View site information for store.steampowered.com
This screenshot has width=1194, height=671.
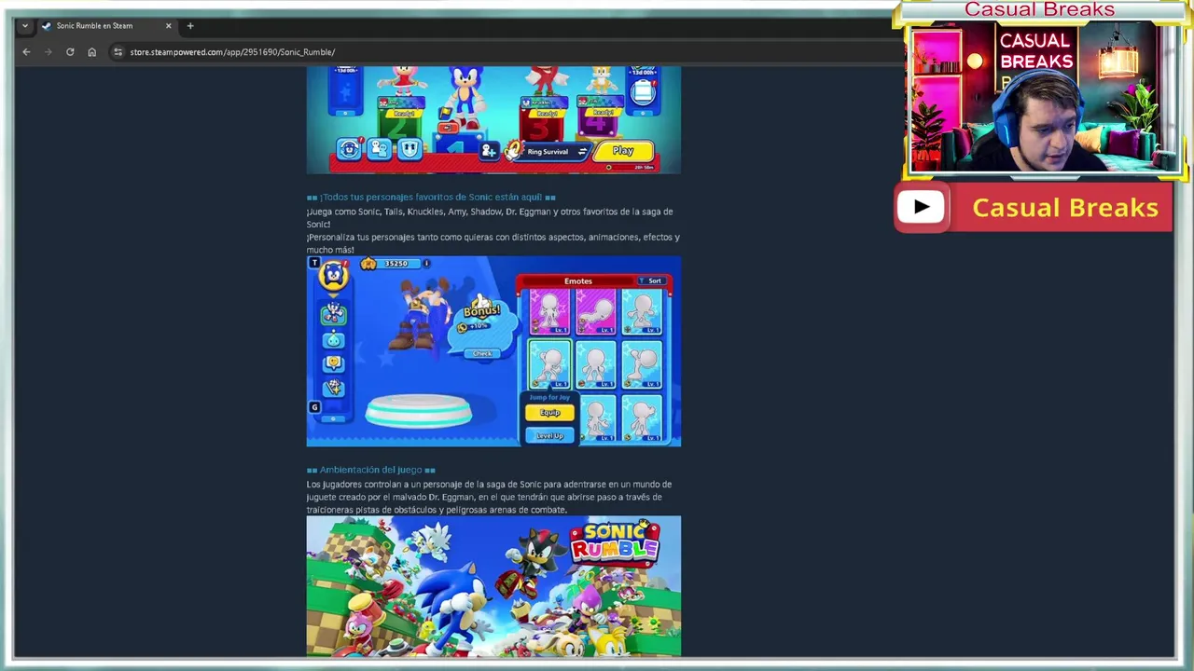pos(118,52)
